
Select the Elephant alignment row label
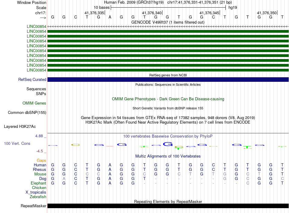(39, 183)
